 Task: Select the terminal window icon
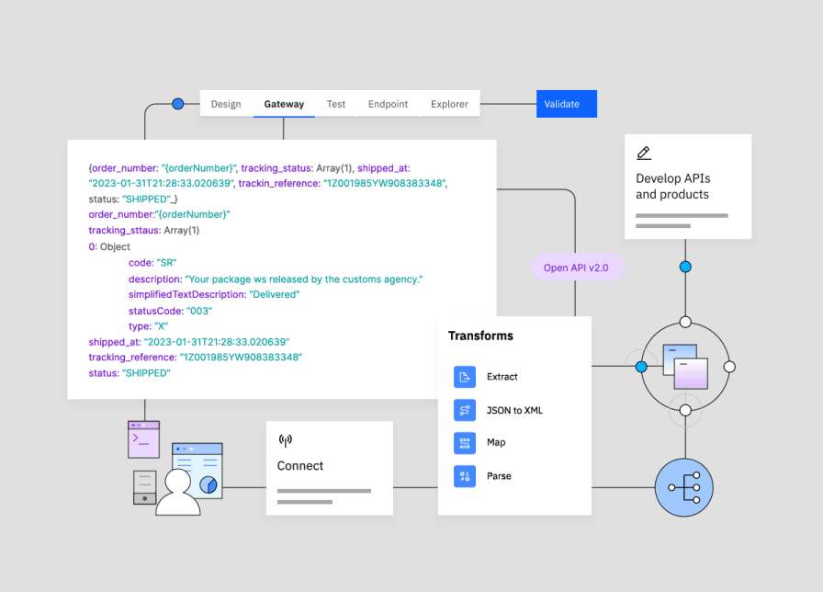point(143,439)
